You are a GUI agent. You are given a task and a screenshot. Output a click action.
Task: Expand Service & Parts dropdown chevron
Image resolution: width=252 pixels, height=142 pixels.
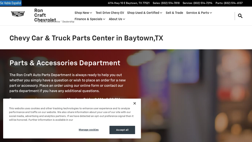pyautogui.click(x=211, y=13)
